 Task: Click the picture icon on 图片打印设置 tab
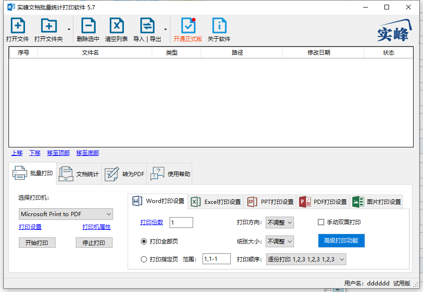coord(358,202)
